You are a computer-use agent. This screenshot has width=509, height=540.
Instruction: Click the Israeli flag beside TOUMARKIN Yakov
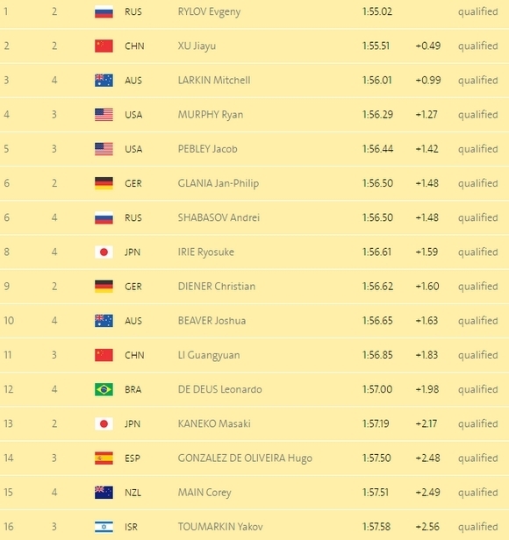pos(104,527)
